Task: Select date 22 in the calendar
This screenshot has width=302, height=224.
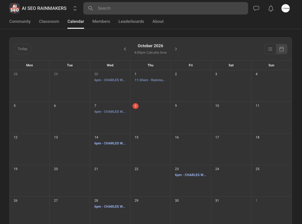Action: 137,169
